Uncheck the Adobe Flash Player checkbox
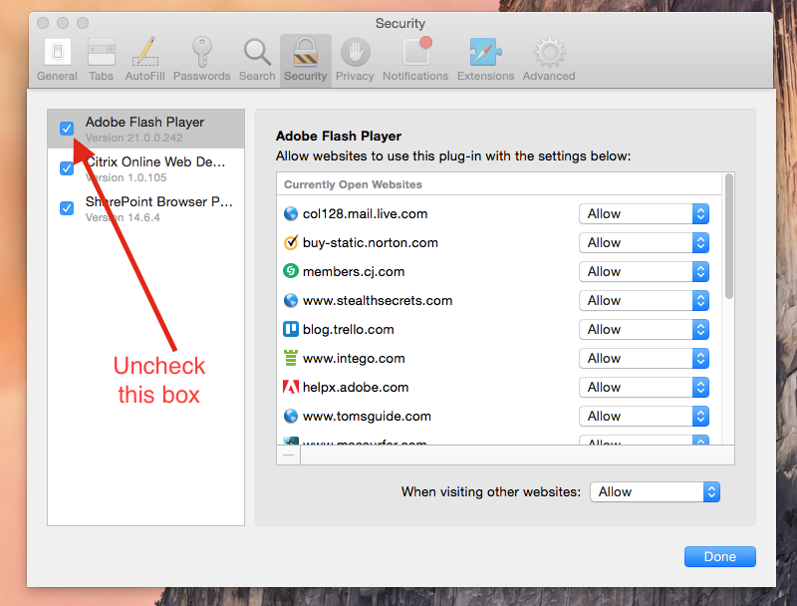This screenshot has width=797, height=606. [x=67, y=129]
